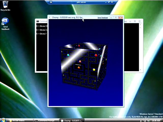The image size is (163, 122).
Task: Open the network computers tray icon
Action: (145, 120)
